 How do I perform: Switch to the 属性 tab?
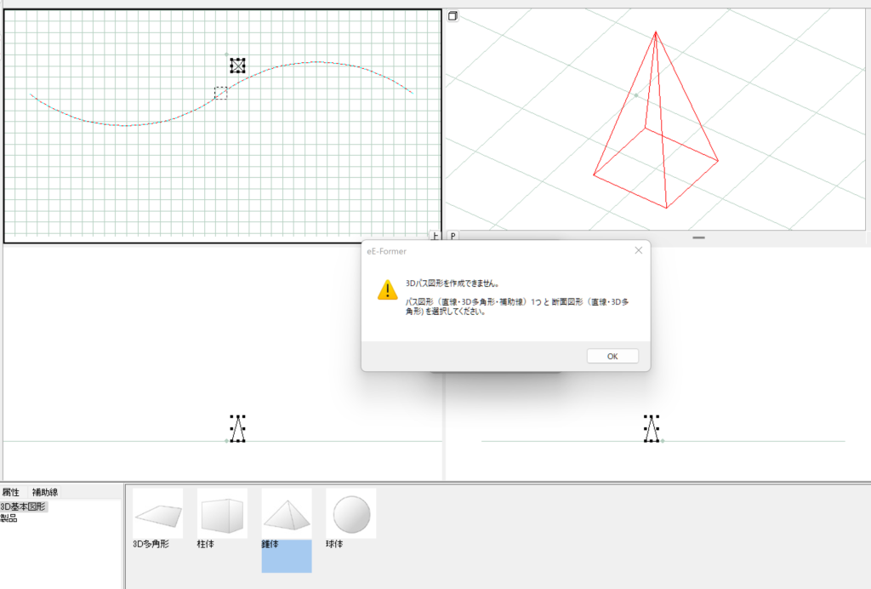pos(11,492)
